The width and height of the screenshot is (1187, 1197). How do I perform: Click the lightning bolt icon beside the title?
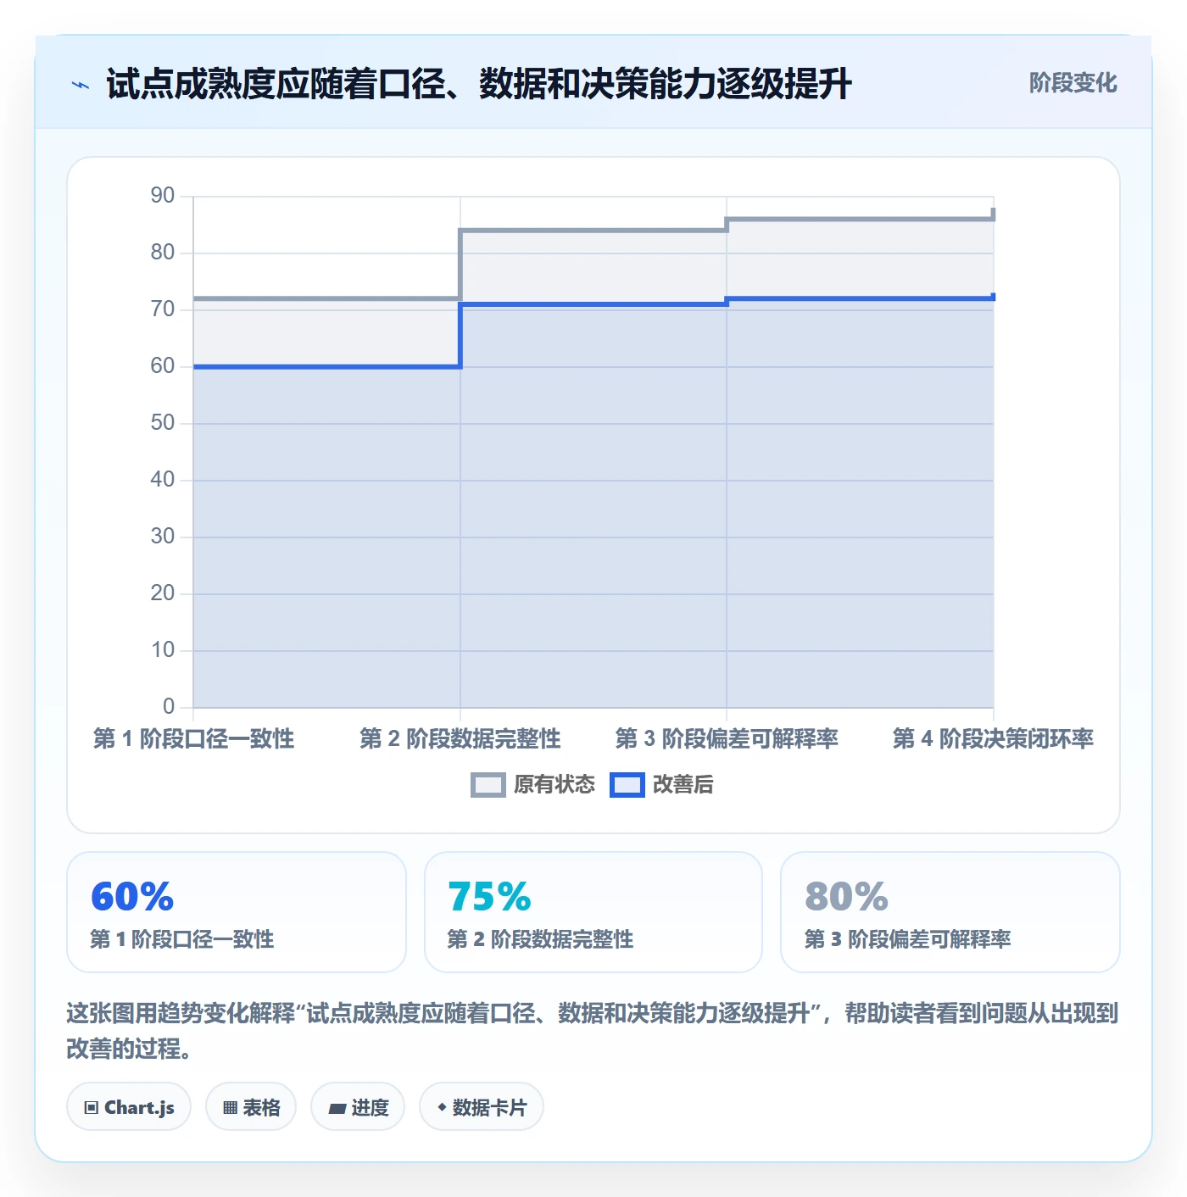pos(81,85)
